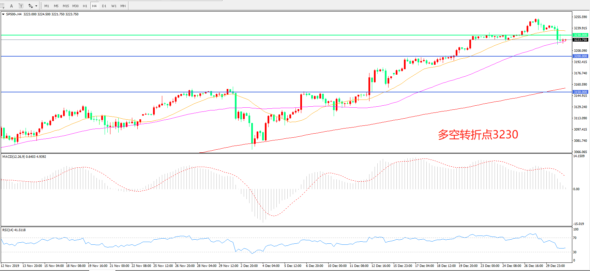Change chart to W1 weekly timeframe
The height and width of the screenshot is (271, 590).
tap(114, 6)
